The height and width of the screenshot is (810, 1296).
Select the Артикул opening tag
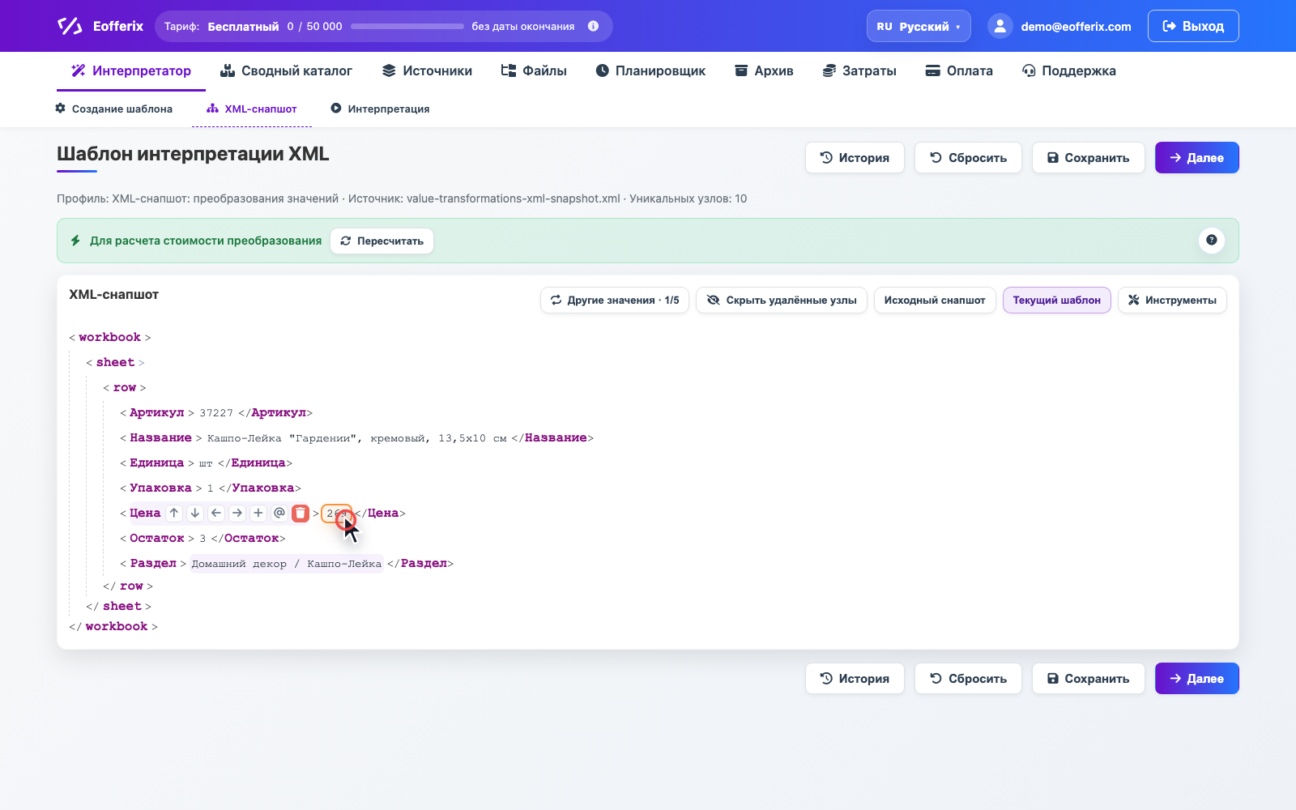pyautogui.click(x=156, y=412)
